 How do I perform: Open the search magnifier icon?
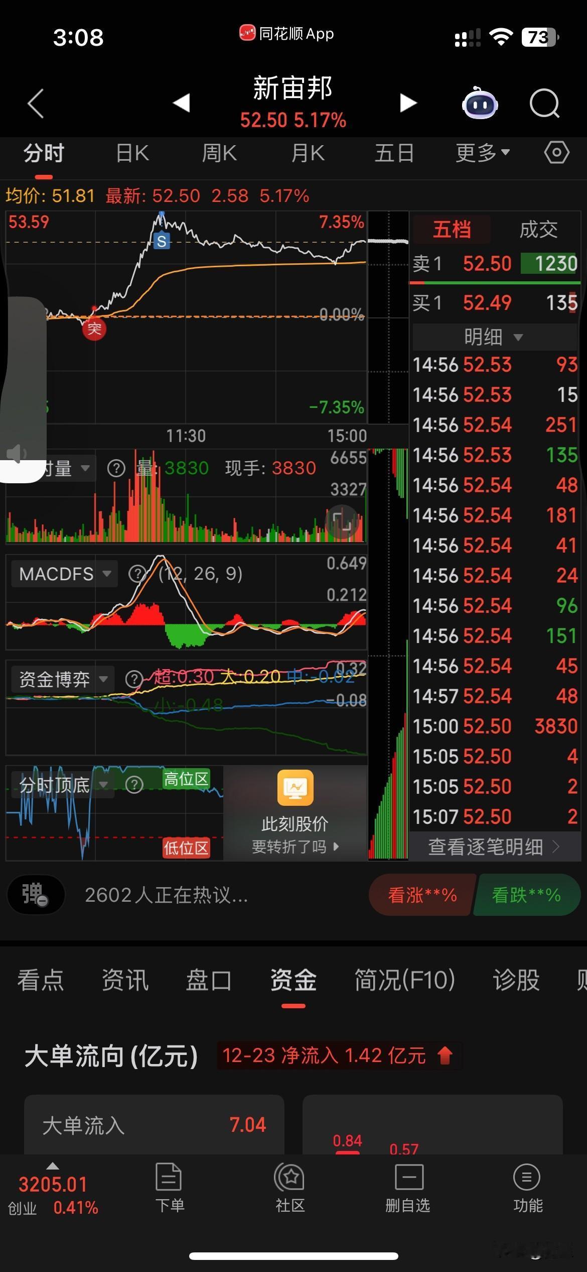[544, 103]
